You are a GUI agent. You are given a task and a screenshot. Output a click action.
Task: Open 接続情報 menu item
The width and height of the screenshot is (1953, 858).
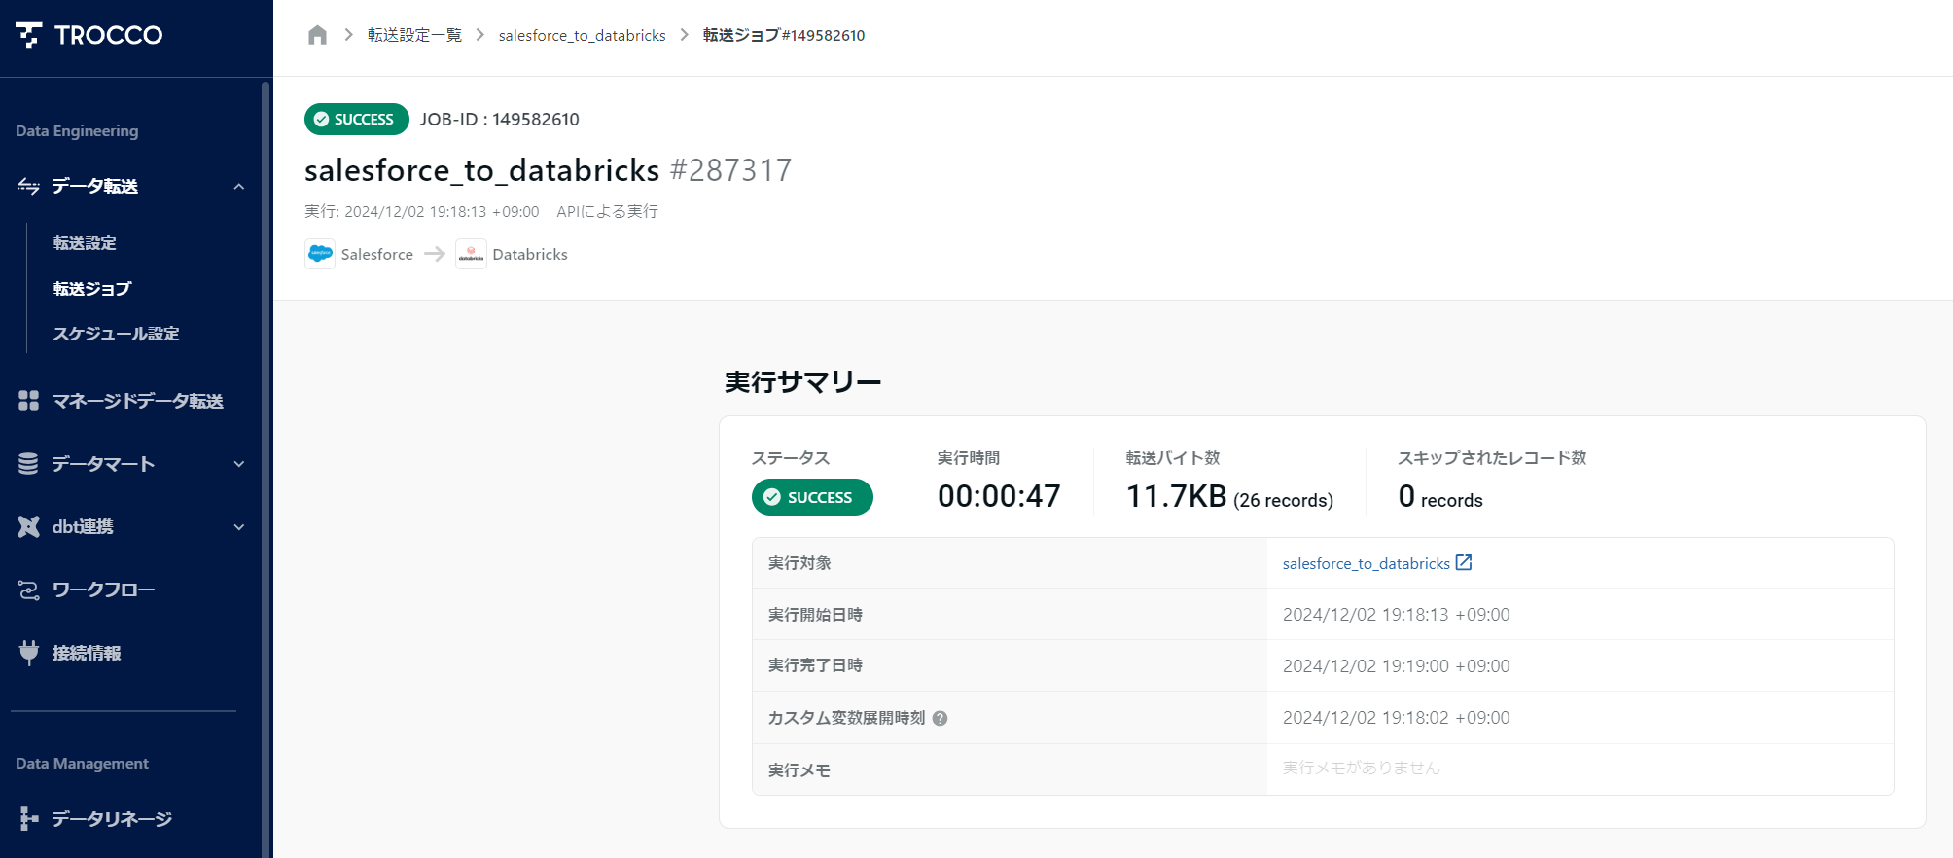(87, 653)
